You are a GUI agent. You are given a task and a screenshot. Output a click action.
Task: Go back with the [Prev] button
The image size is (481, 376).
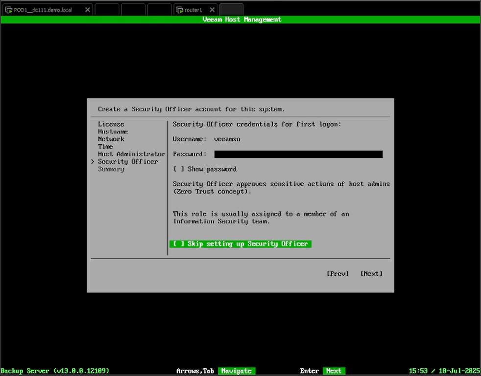pyautogui.click(x=337, y=274)
